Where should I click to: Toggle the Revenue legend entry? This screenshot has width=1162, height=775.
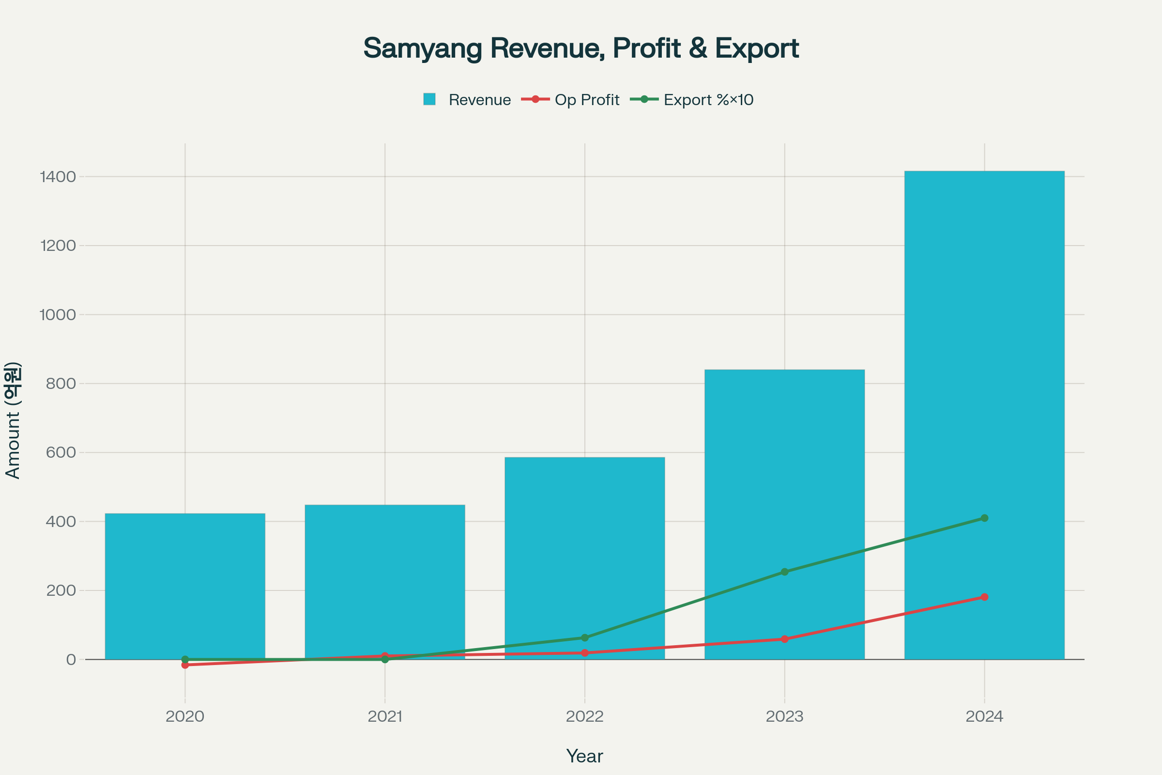(x=479, y=100)
